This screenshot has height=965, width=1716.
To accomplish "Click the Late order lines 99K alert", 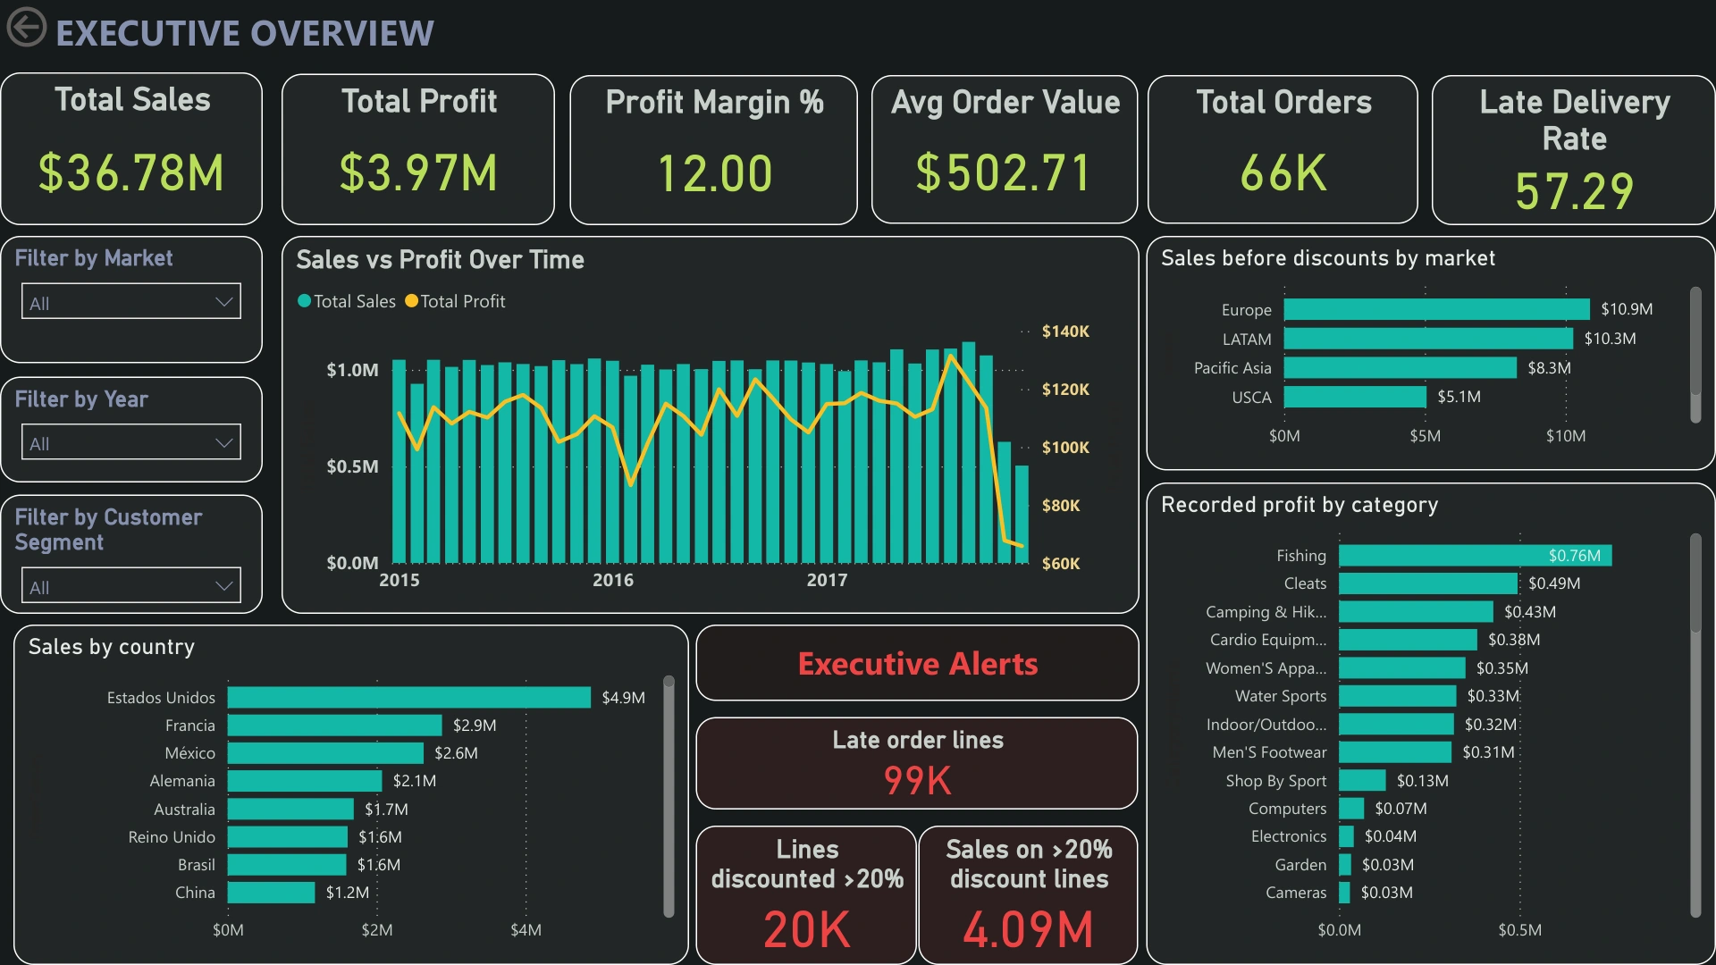I will coord(917,763).
